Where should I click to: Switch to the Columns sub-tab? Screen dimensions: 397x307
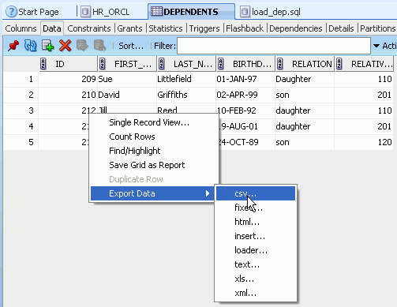pyautogui.click(x=21, y=28)
